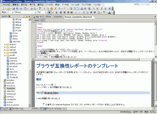Close the folder list pane

coord(29,17)
